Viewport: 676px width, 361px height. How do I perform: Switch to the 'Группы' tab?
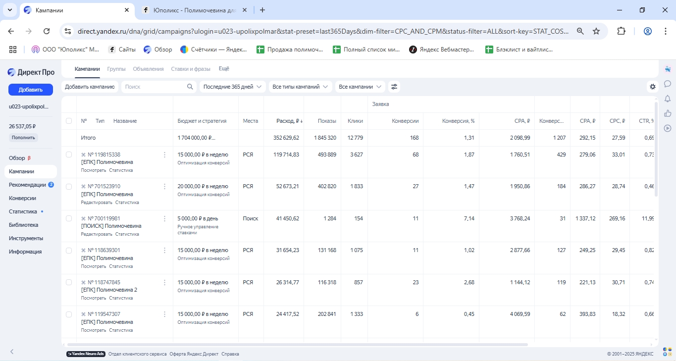[x=116, y=69]
